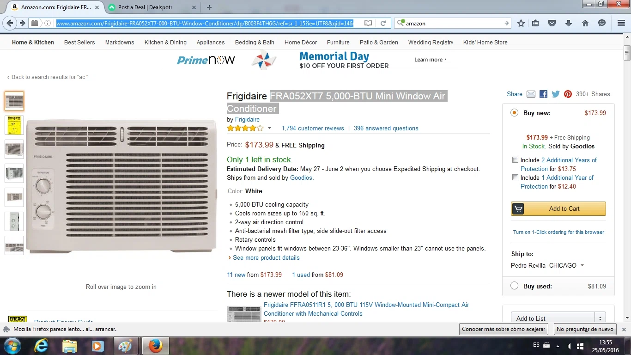Open the Appliances navigation menu item

[x=211, y=42]
